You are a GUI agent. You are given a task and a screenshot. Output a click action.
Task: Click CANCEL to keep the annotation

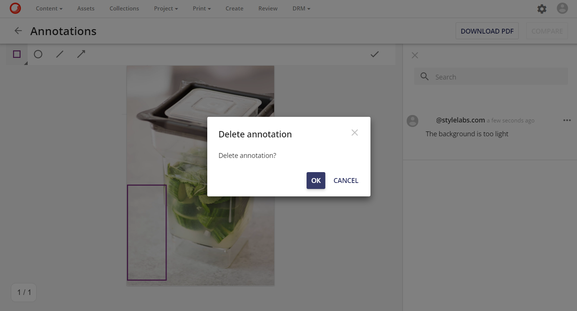tap(345, 180)
